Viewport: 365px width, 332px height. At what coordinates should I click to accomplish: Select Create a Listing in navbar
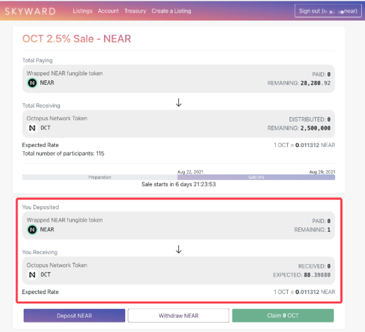click(171, 11)
